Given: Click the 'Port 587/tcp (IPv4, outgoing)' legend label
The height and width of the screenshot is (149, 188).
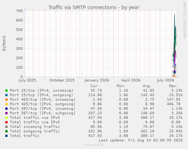Looking at the screenshot, I should pos(43,113).
